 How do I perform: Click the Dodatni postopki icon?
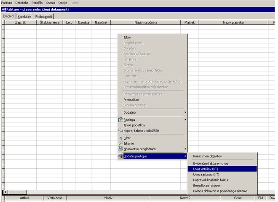pyautogui.click(x=120, y=156)
